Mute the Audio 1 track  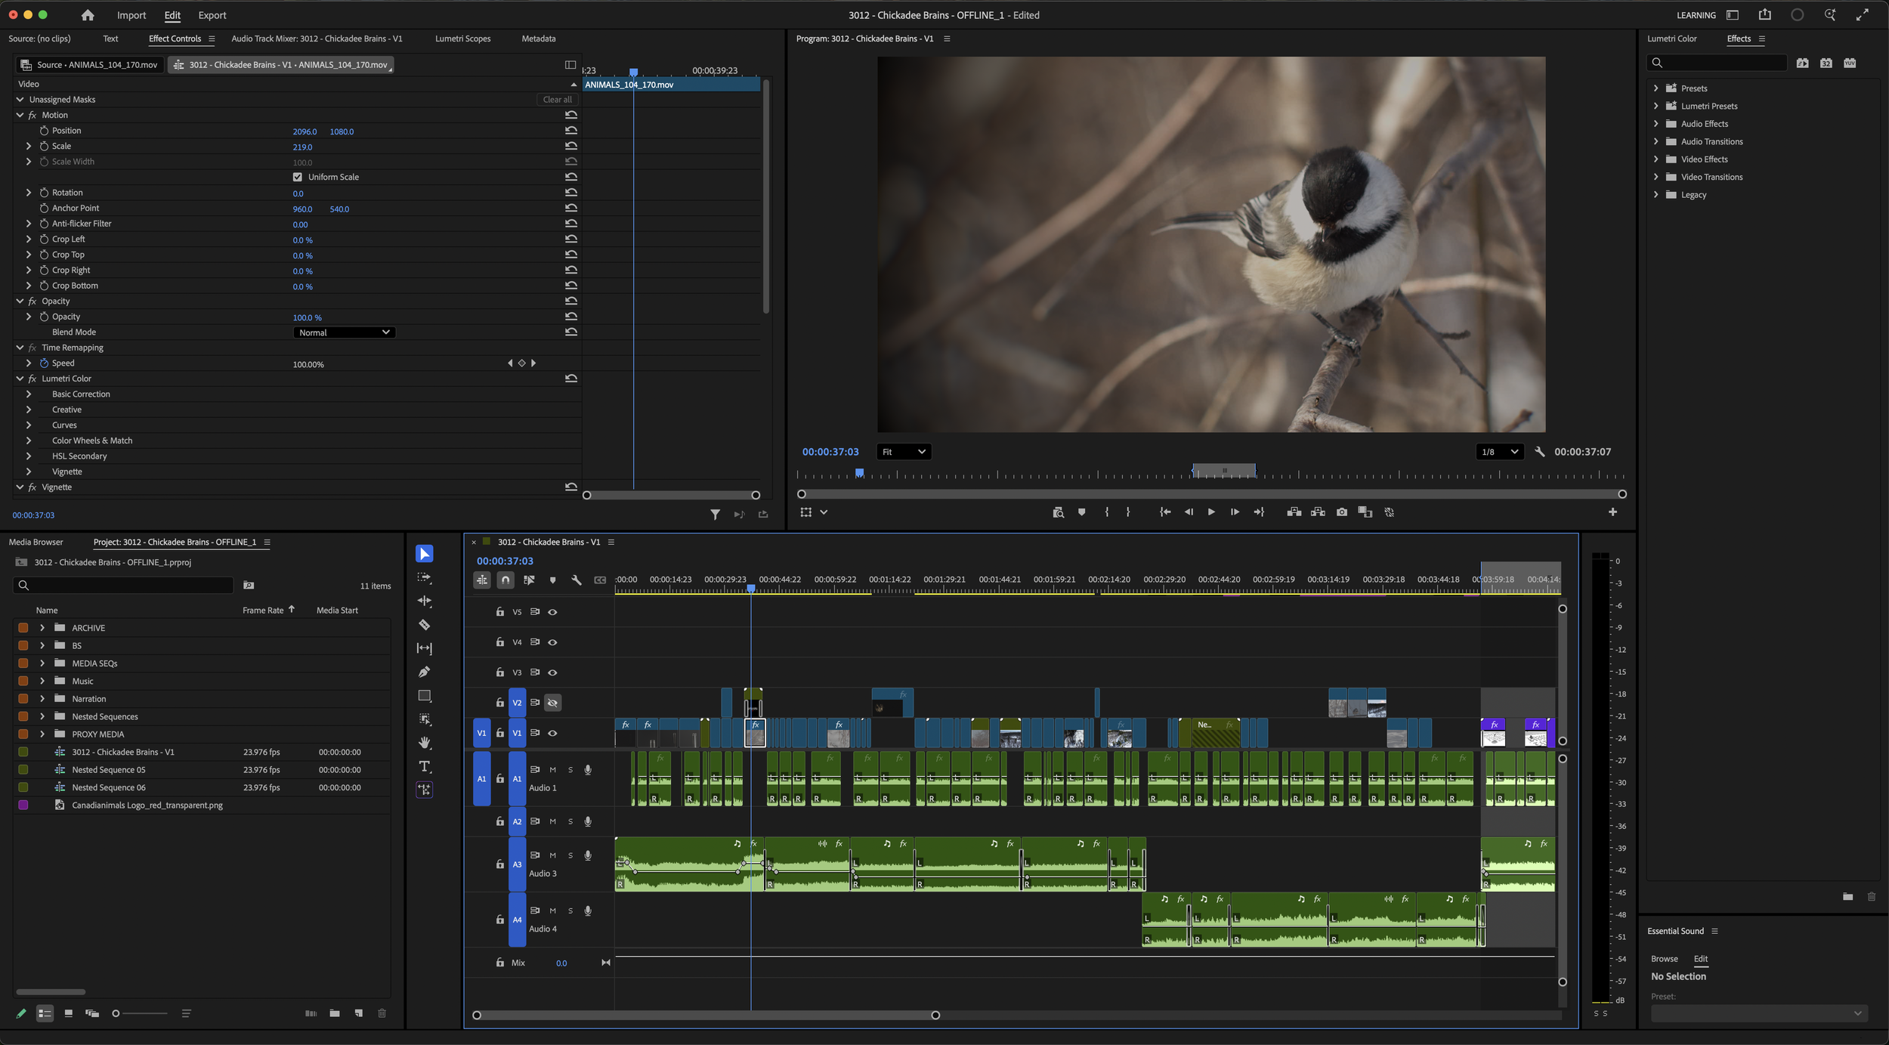click(x=552, y=769)
